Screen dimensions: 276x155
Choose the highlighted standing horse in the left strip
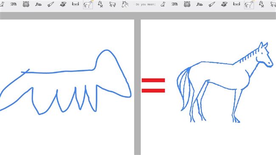[x=88, y=4]
